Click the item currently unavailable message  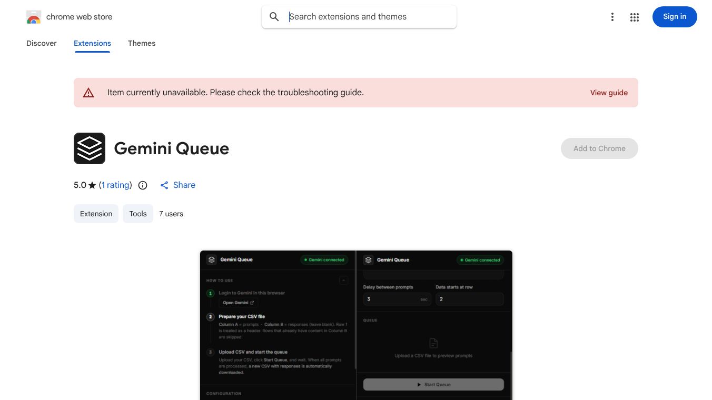(x=235, y=93)
